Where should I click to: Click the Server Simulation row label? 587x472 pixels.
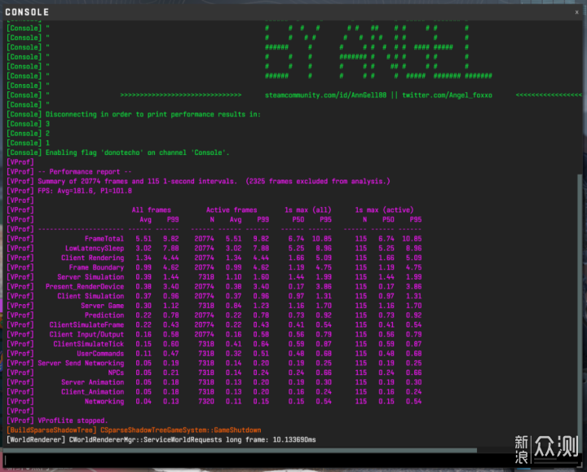click(x=90, y=276)
